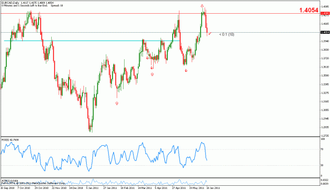Click the '27 Jan 2011' date label
The image size is (330, 190).
[110, 188]
